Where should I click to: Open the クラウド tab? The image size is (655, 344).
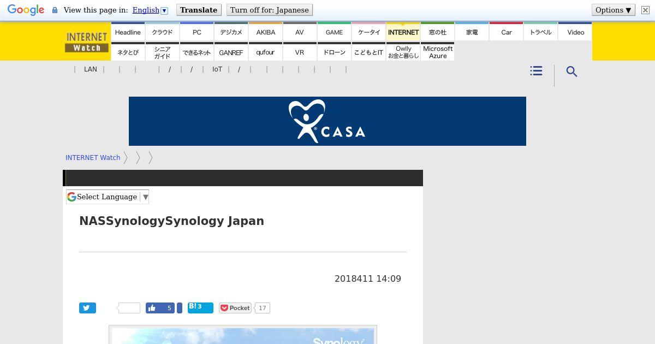[162, 32]
